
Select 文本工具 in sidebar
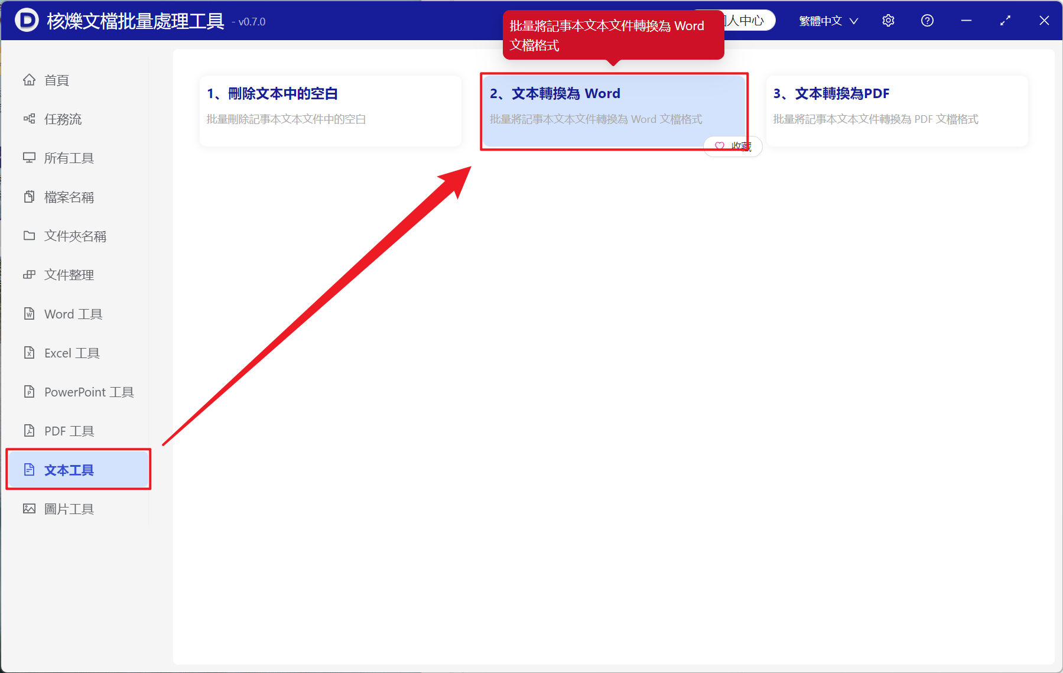(77, 470)
